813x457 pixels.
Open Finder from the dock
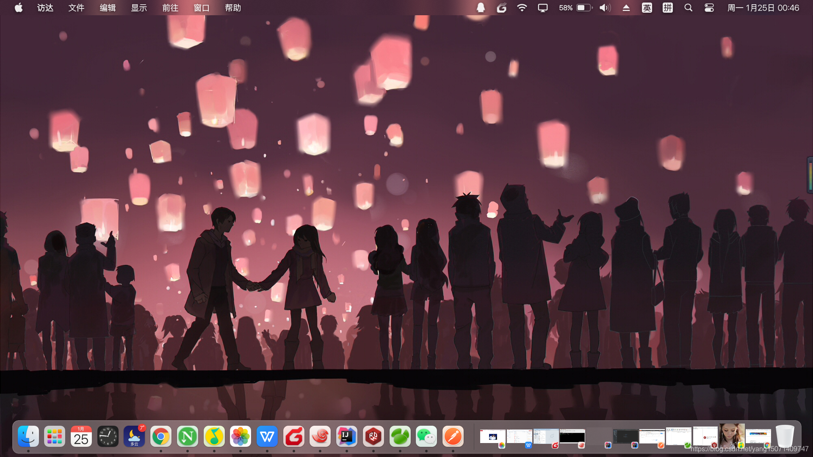(x=28, y=436)
